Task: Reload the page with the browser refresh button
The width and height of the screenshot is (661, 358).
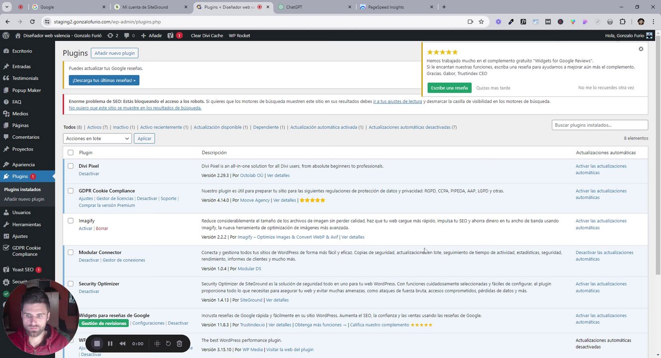Action: tap(32, 22)
